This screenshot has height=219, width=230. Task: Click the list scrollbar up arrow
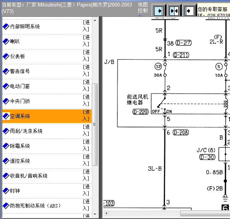click(x=95, y=20)
